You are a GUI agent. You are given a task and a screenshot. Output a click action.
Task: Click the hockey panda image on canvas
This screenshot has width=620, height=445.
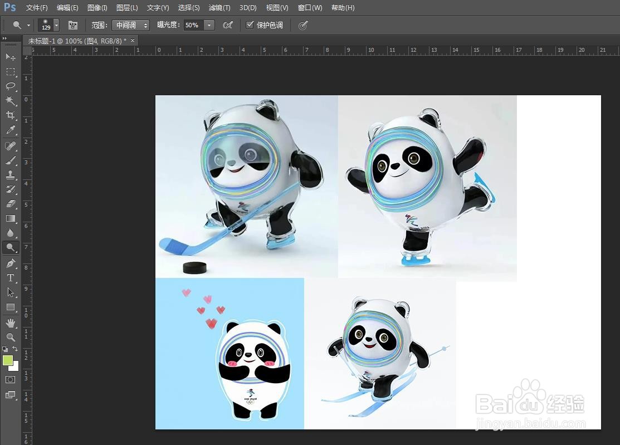(x=247, y=186)
